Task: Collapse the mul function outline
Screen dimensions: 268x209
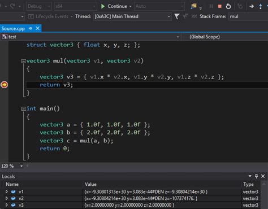Action: pyautogui.click(x=24, y=61)
